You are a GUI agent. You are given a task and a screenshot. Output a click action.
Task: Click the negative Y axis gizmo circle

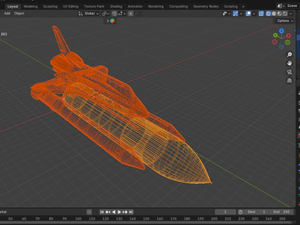287,42
